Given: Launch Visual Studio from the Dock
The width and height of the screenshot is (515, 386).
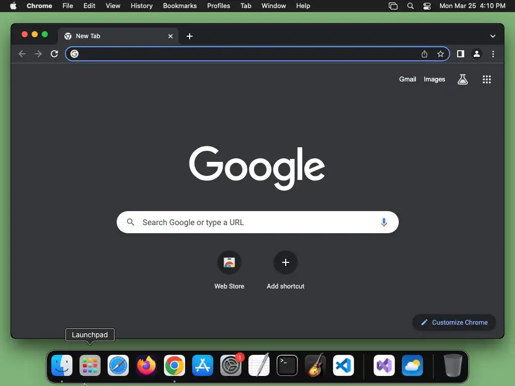Looking at the screenshot, I should coord(384,365).
